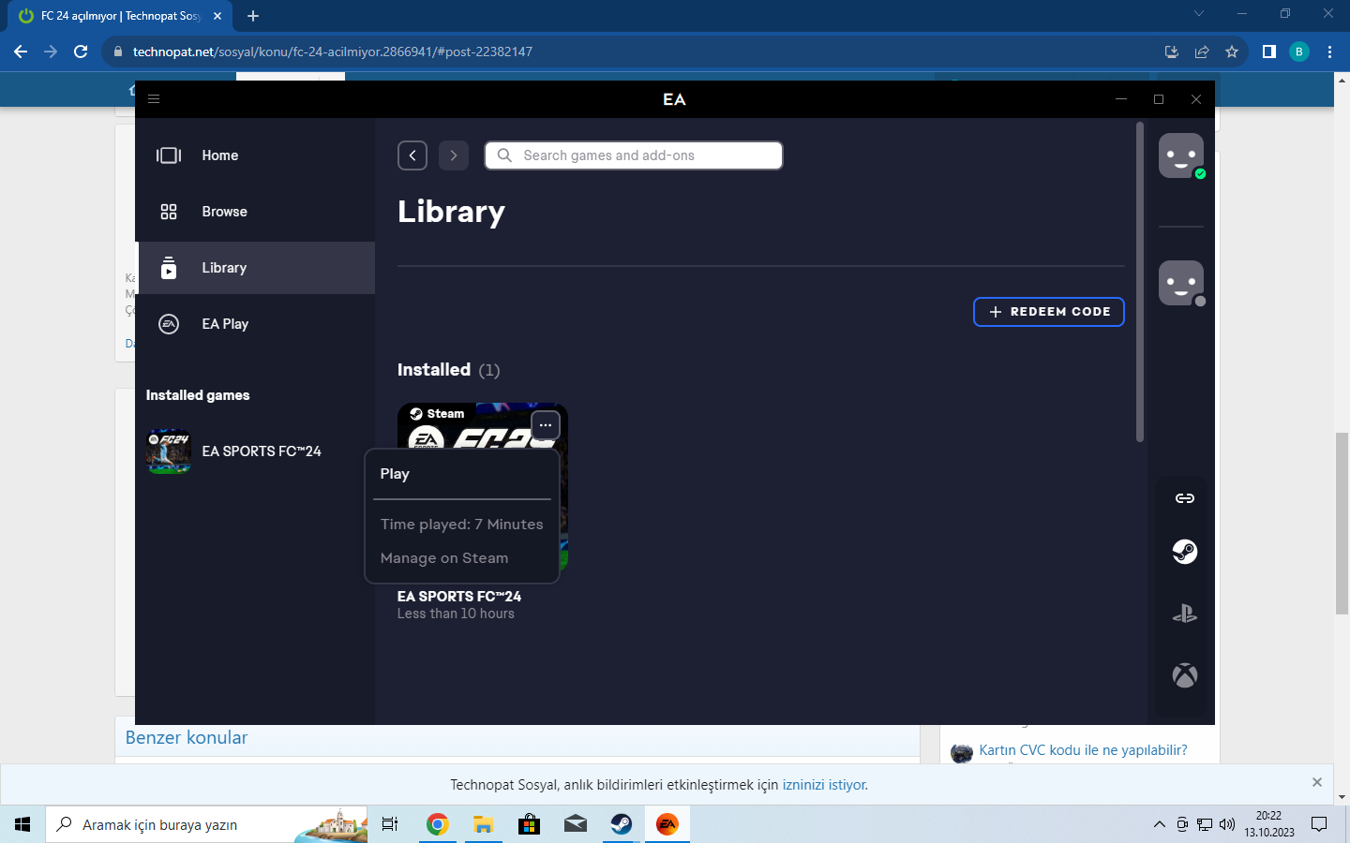Click the Steam badge on game tile
Screen dimensions: 1350x843
[x=437, y=414]
